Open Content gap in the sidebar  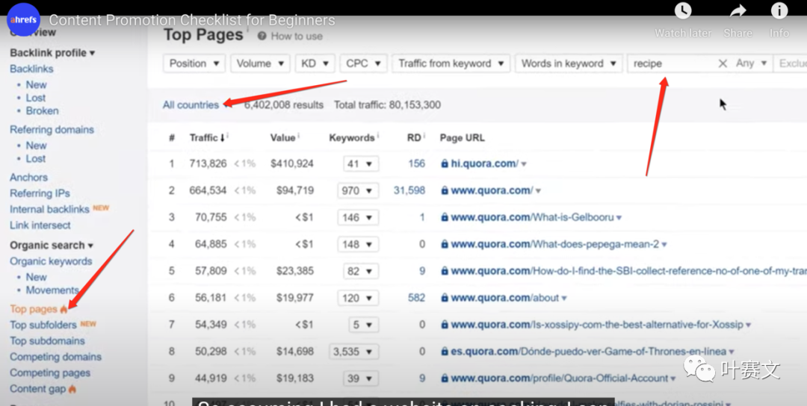click(37, 389)
